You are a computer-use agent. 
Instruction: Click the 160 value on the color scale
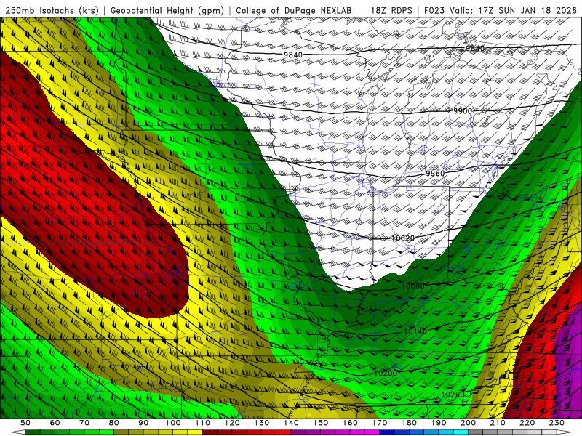pyautogui.click(x=351, y=423)
